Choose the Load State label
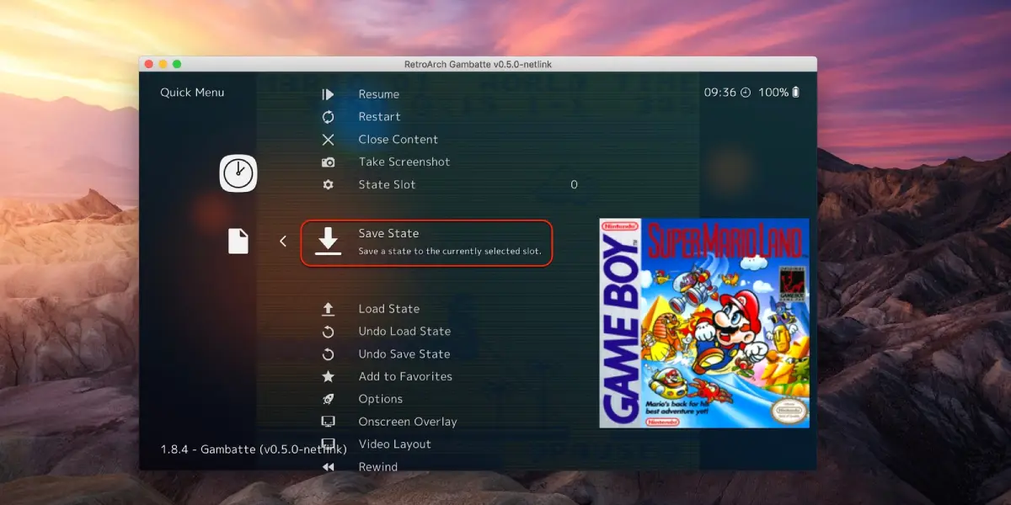1011x505 pixels. pyautogui.click(x=389, y=309)
